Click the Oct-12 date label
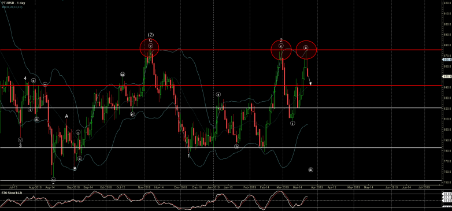 121,187
